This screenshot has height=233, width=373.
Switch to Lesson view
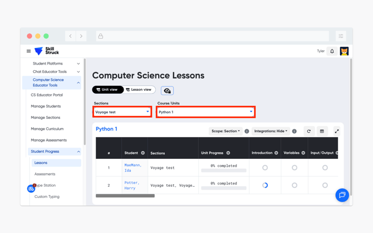pos(139,90)
